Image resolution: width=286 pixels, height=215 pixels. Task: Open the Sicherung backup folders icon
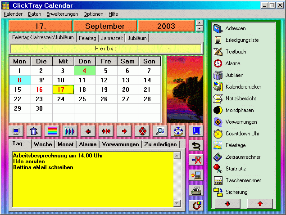(218, 192)
